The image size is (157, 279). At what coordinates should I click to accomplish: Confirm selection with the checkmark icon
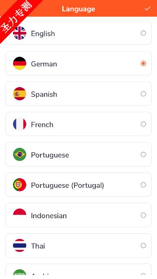click(147, 9)
